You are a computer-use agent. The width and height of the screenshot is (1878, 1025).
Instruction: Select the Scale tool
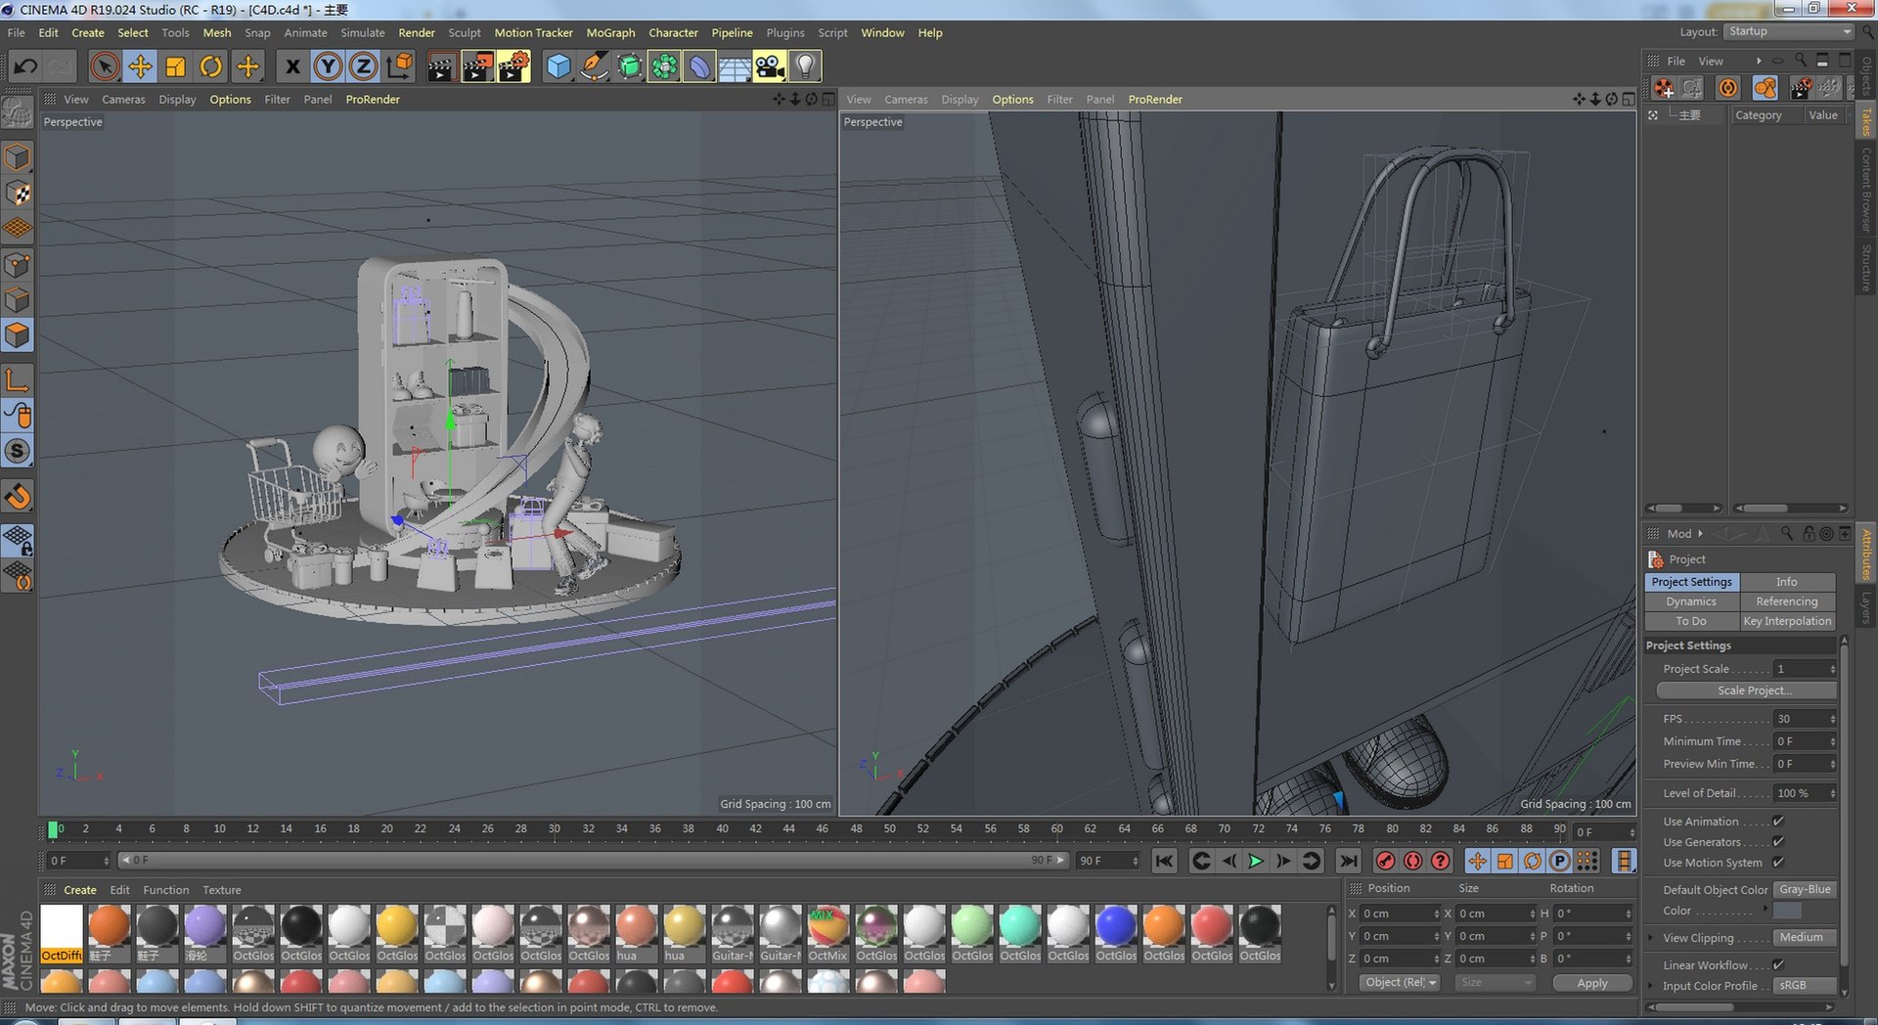click(176, 67)
